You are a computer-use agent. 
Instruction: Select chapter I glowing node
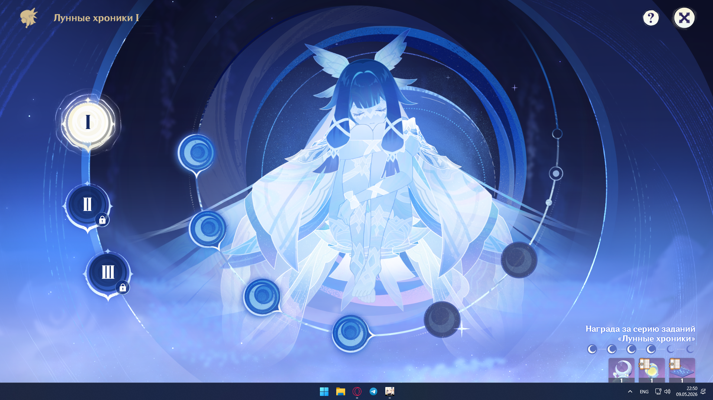88,122
